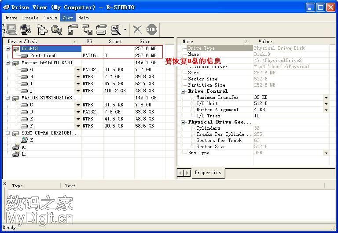Click the volume icon next to C:
Screen dimensions: 338x233
click(x=24, y=105)
